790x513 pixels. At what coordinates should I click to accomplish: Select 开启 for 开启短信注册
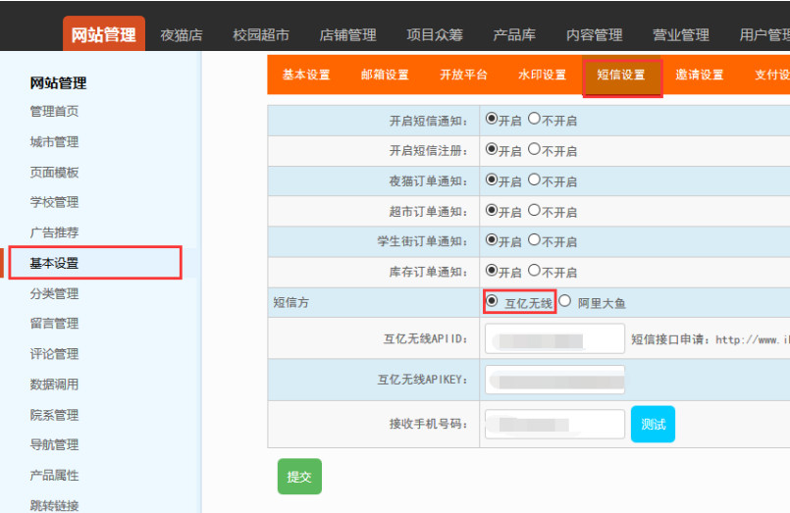click(492, 149)
